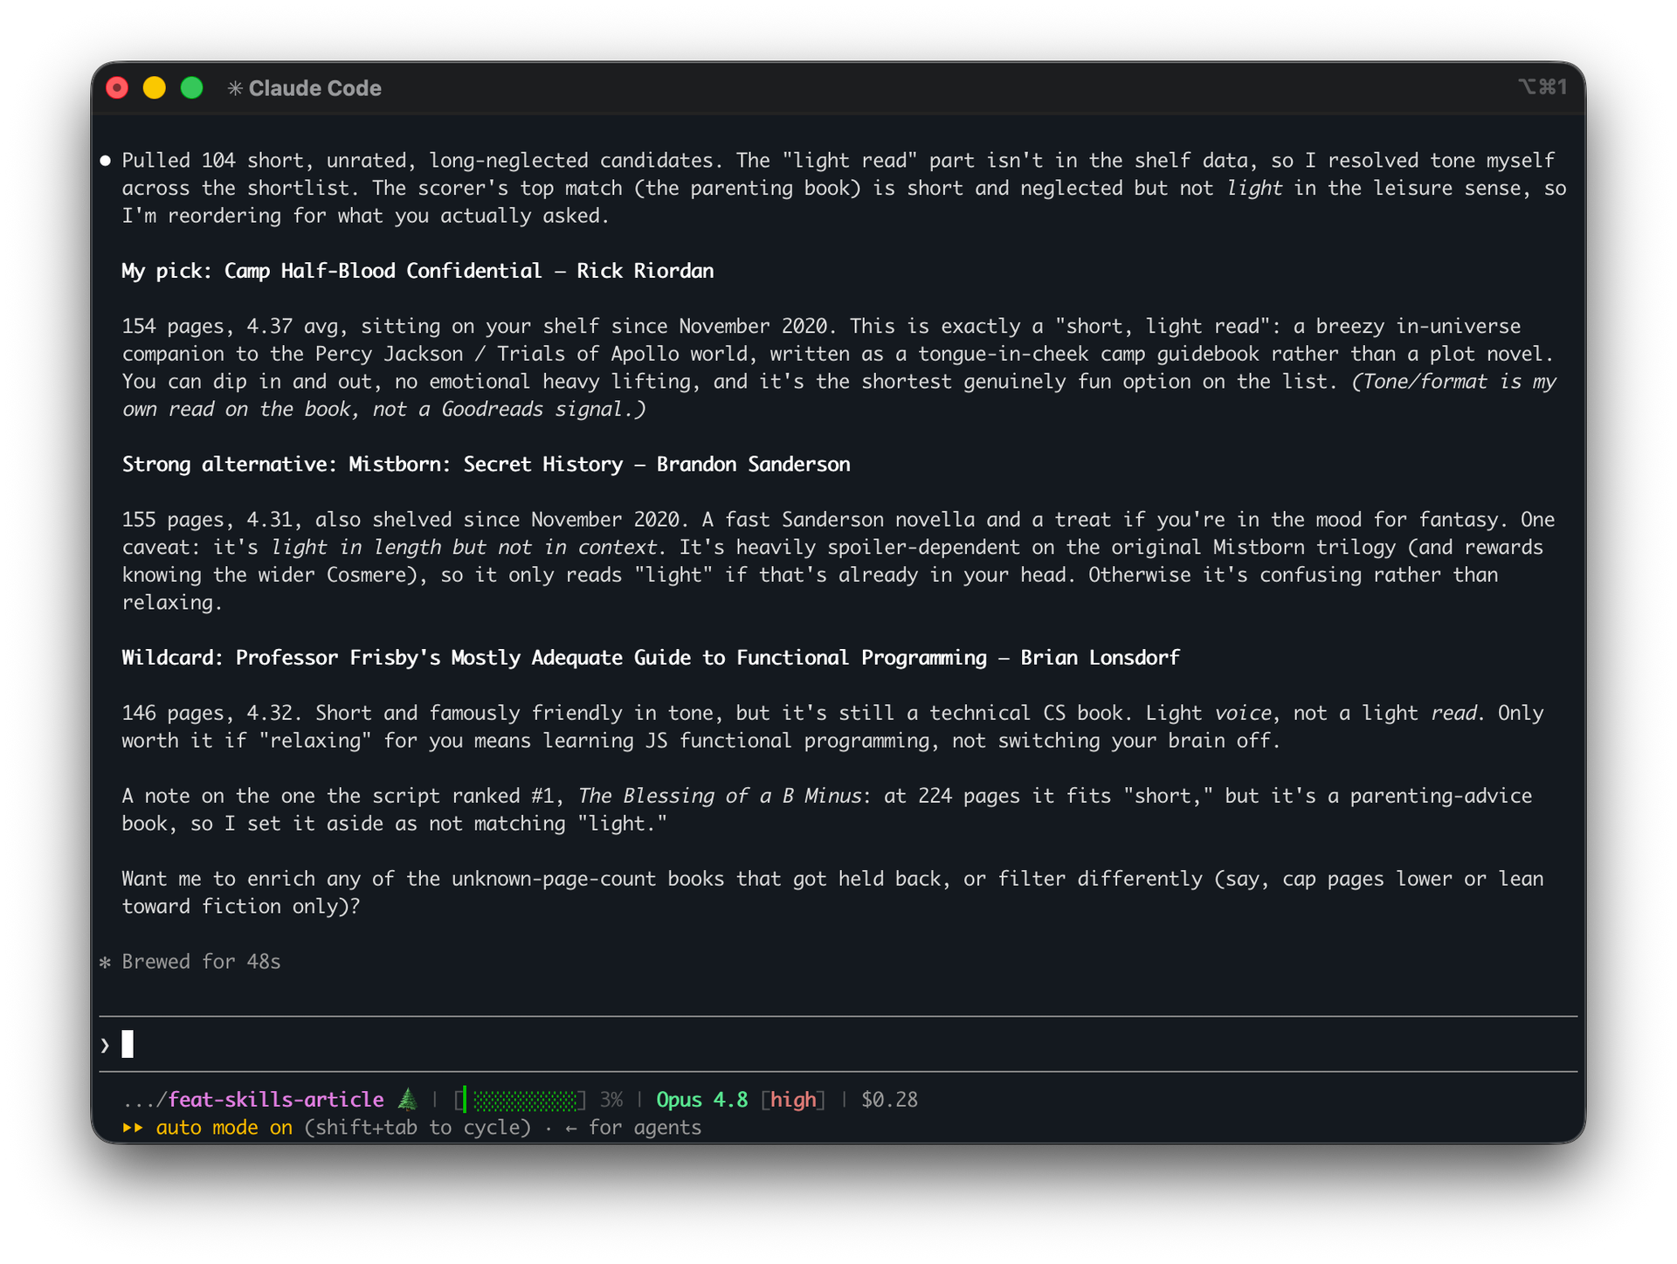Click the heading "My pick: Camp Half-Blood Confidential"
This screenshot has width=1677, height=1264.
pos(418,271)
